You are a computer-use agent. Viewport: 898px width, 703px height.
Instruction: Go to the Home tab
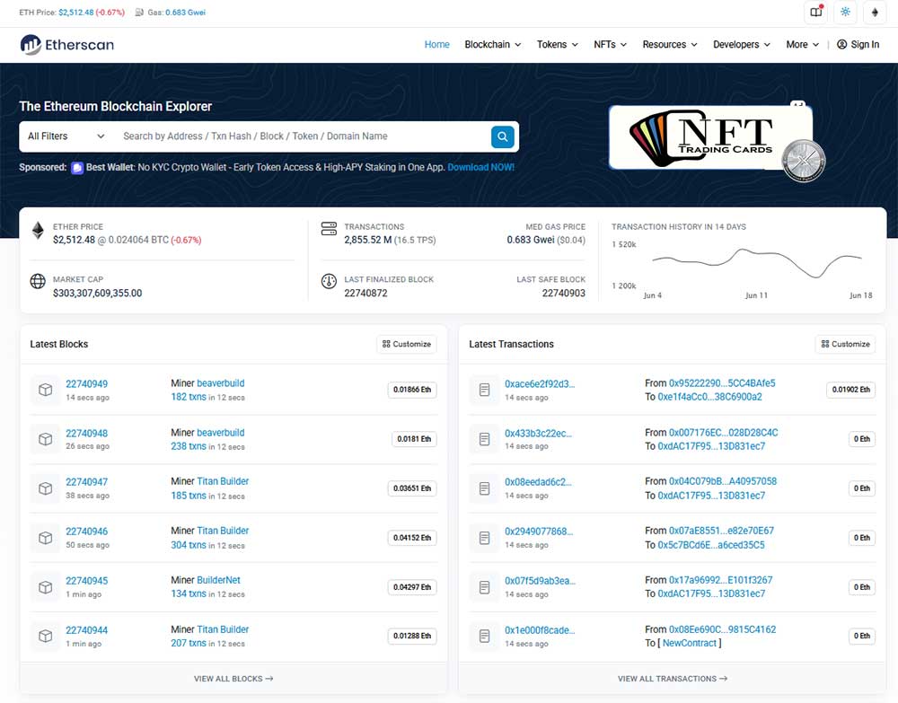(436, 45)
